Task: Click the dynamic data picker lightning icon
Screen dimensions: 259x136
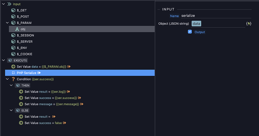Action: pyautogui.click(x=248, y=24)
